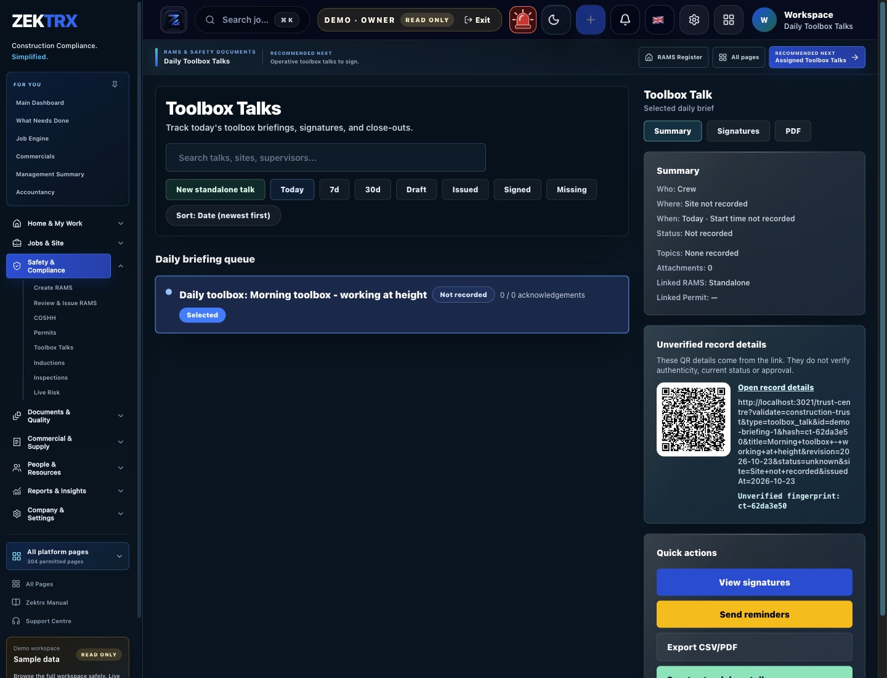Click the Reports & Insights chart icon

pyautogui.click(x=17, y=491)
